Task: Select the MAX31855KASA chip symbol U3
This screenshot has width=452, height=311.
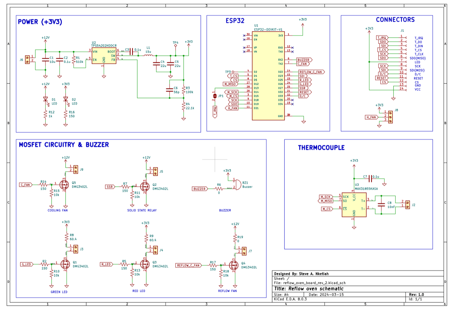Action: 354,205
